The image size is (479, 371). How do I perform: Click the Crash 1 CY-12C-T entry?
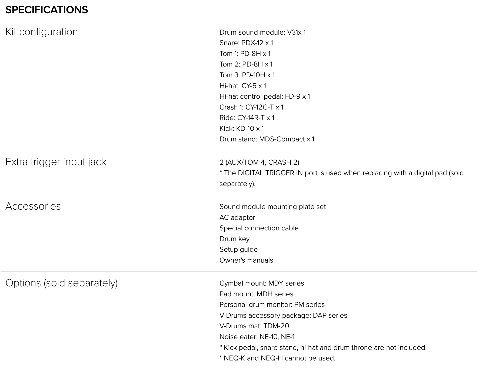tap(251, 107)
